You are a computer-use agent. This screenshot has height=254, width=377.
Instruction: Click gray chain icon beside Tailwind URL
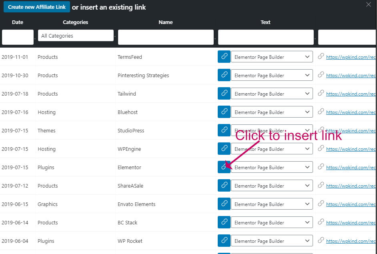coord(321,93)
